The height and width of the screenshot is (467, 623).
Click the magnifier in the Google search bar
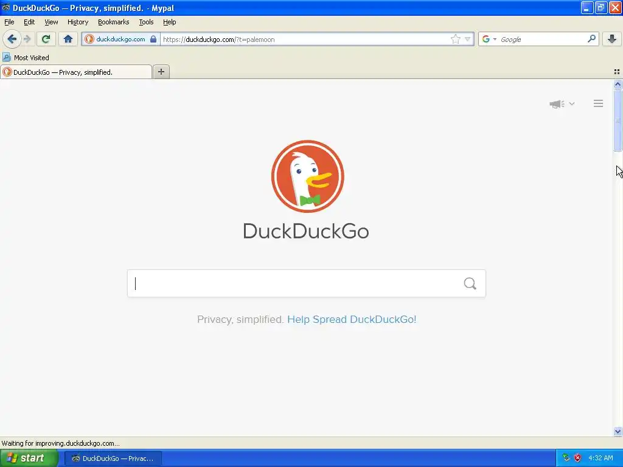pos(591,39)
